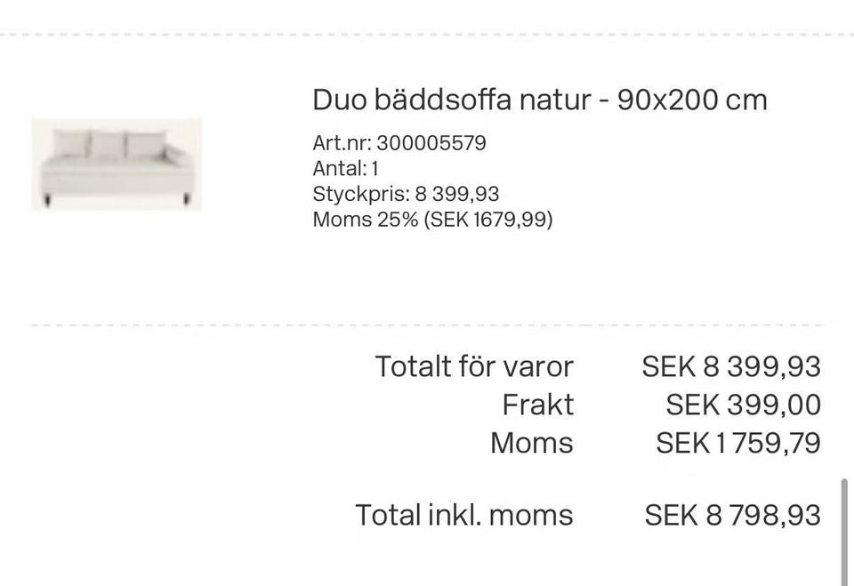Click the 90x200 cm size text
The height and width of the screenshot is (586, 854).
(x=692, y=100)
